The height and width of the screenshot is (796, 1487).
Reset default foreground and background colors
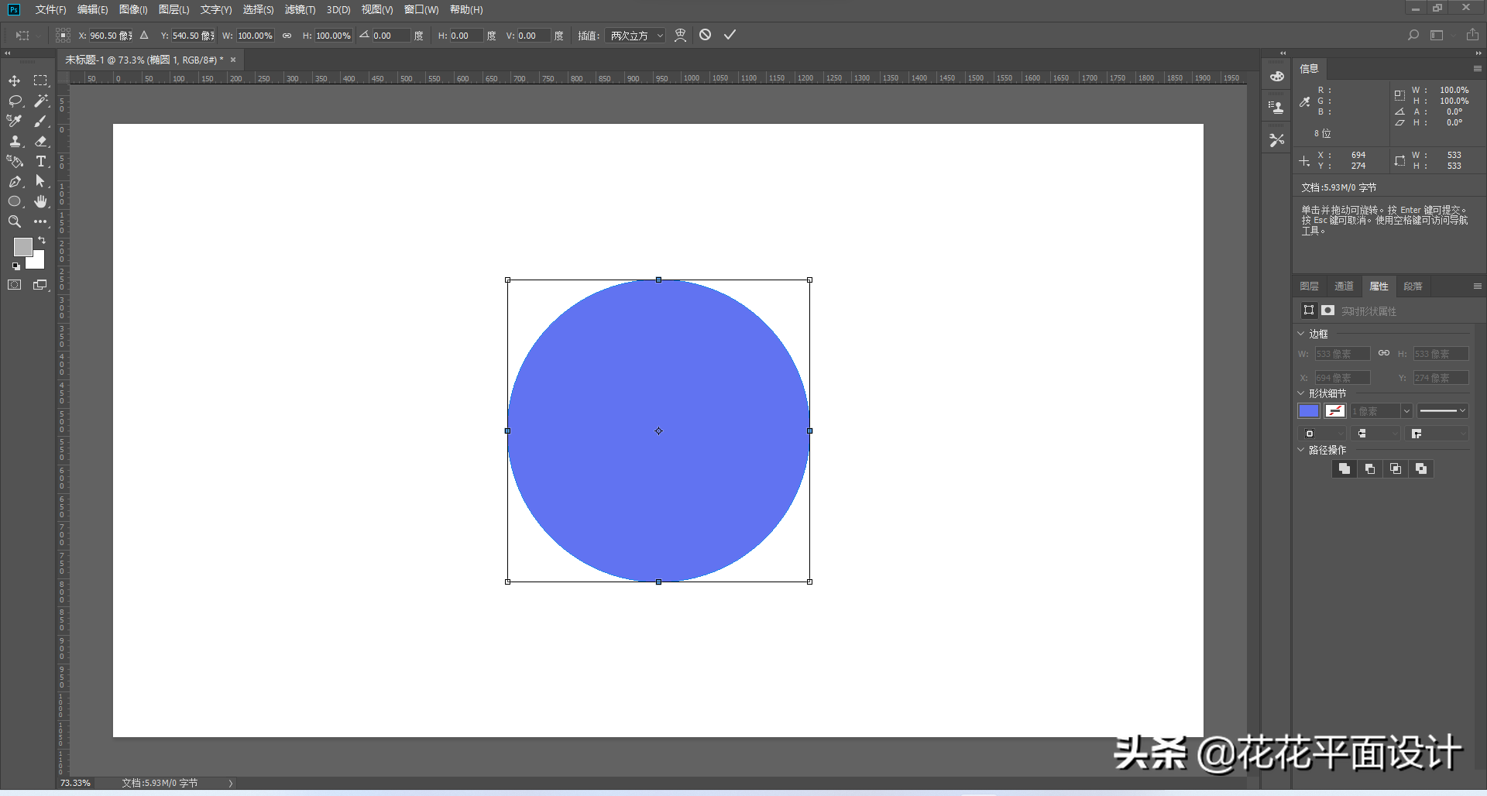(16, 266)
